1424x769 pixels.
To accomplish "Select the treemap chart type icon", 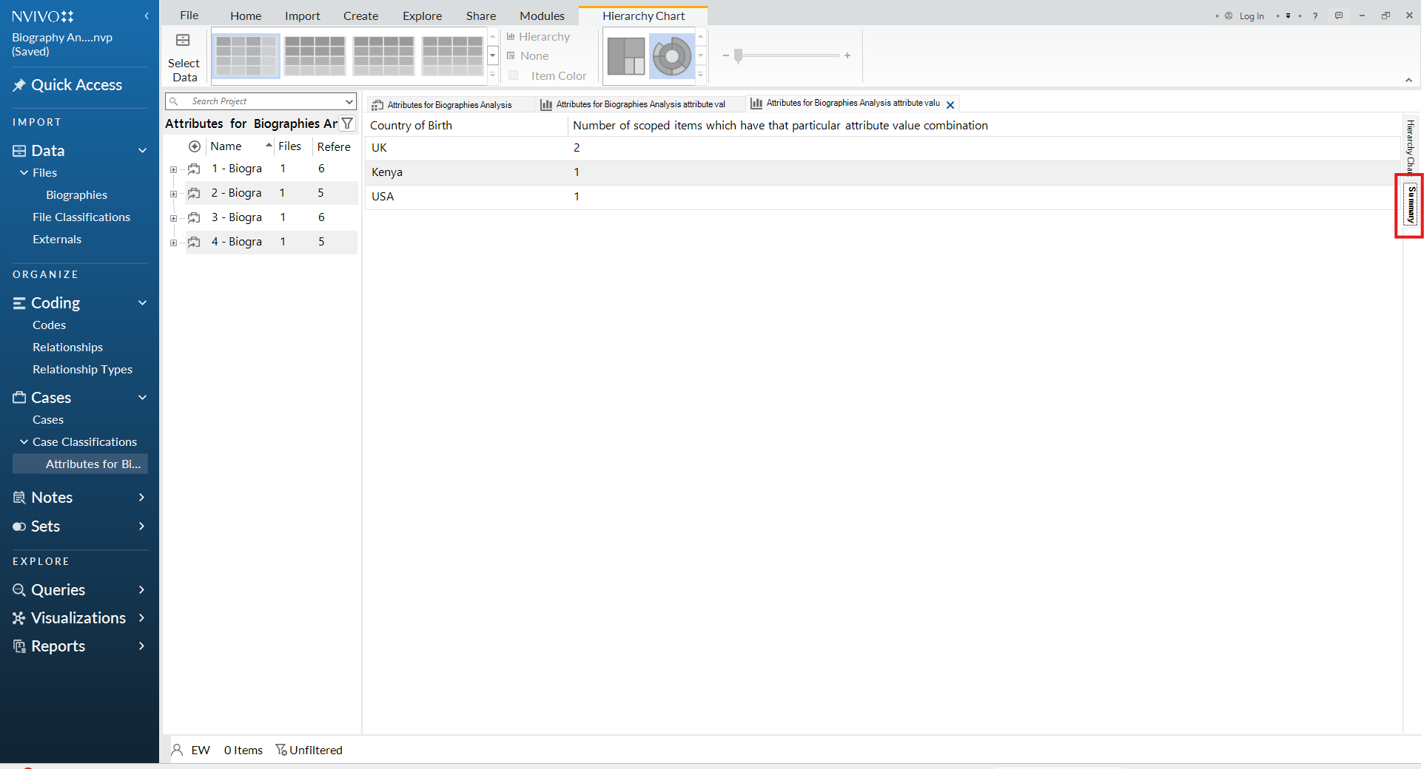I will (626, 57).
